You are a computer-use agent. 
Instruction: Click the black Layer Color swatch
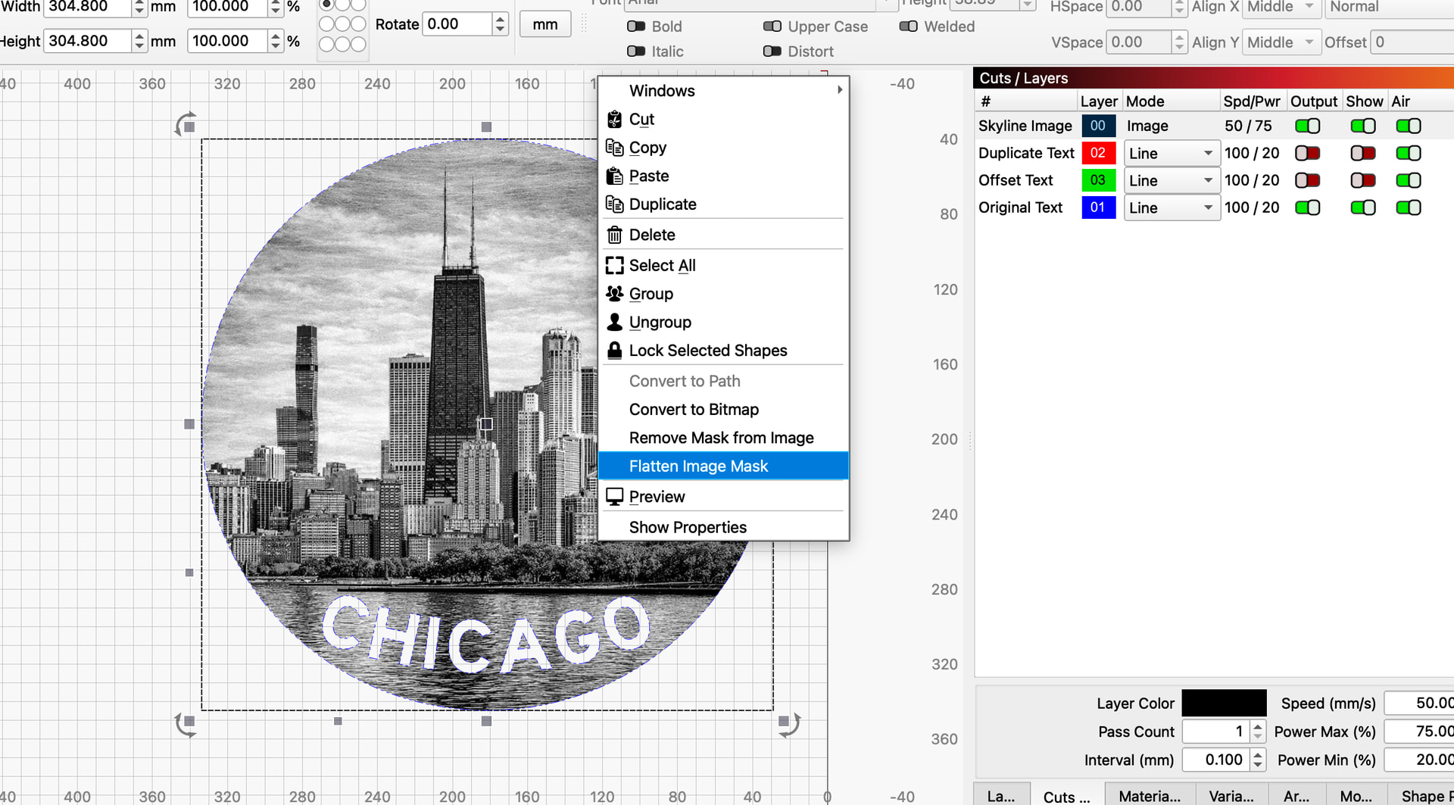1224,704
